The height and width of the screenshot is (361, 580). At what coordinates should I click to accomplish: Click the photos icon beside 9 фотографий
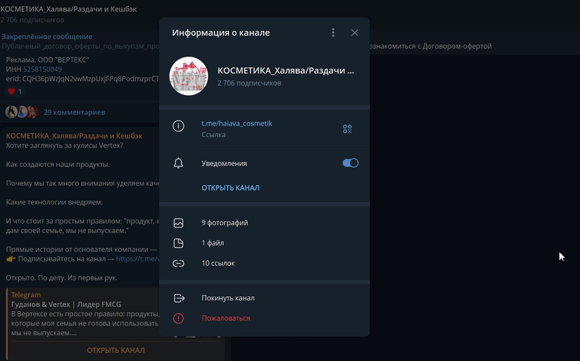178,223
